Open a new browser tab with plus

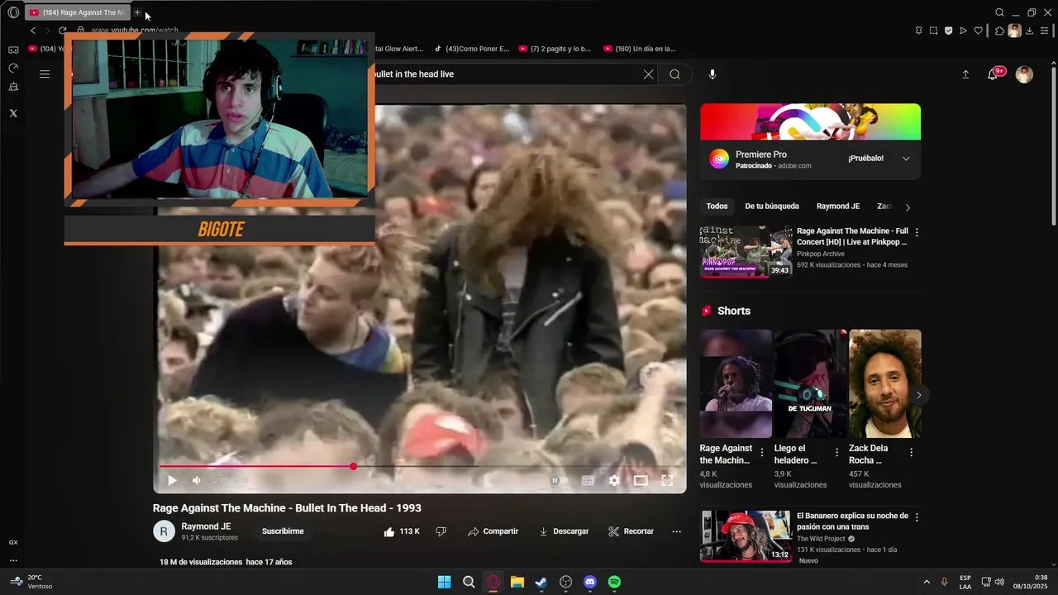point(137,12)
